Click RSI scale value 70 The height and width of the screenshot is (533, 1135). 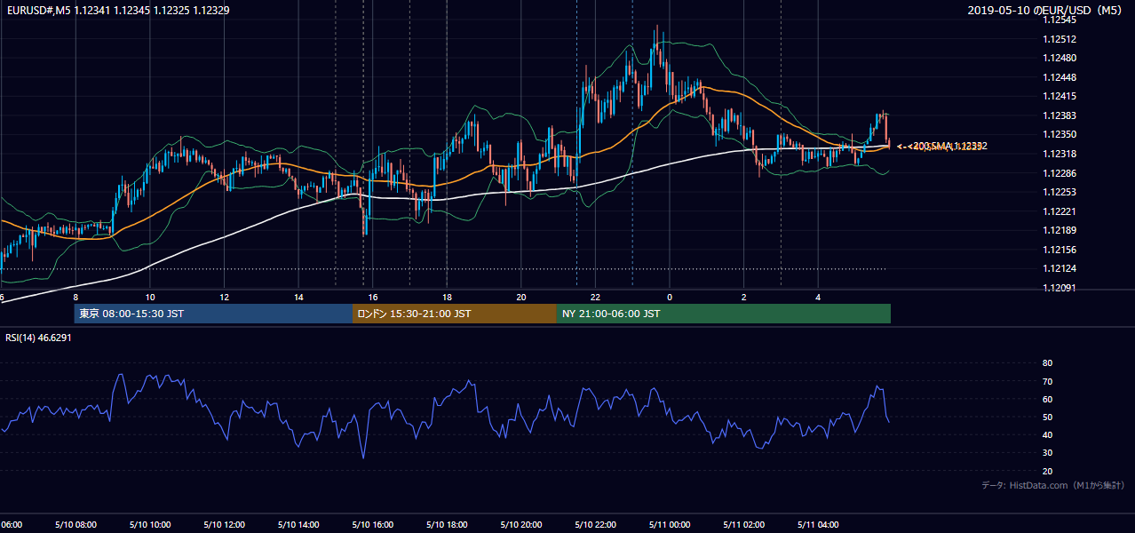[x=1047, y=381]
